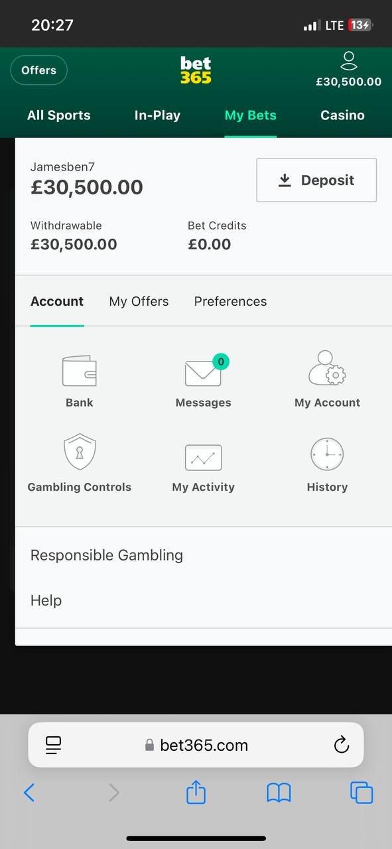
Task: Tap the Safari share icon
Action: 196,791
